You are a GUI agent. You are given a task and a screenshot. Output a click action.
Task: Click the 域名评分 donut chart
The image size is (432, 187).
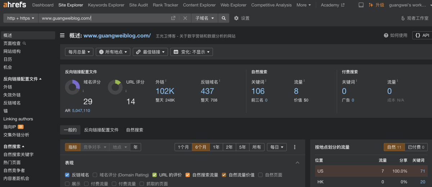point(72,87)
